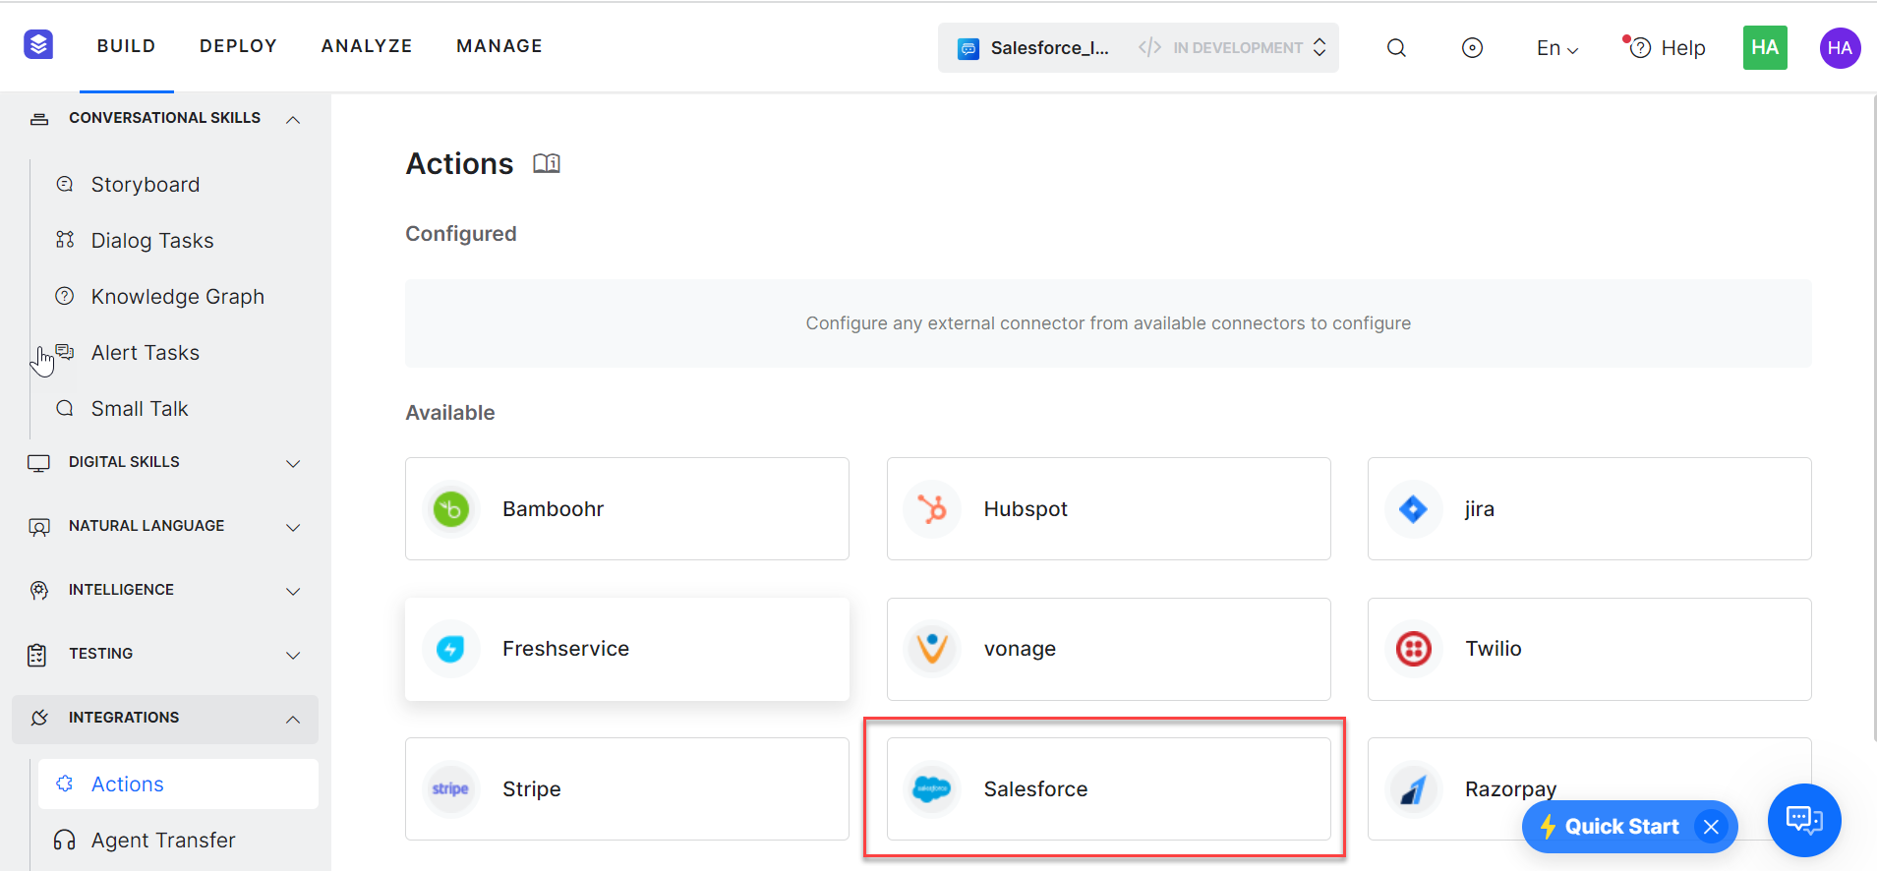Open Agent Transfer under Integrations
This screenshot has width=1877, height=871.
tap(163, 841)
